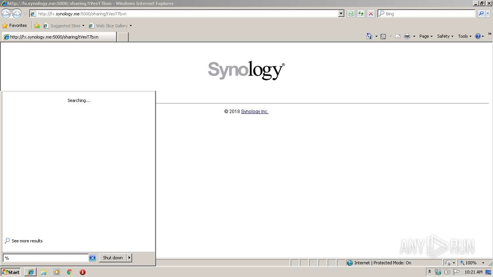Click the Help question mark icon

click(478, 36)
